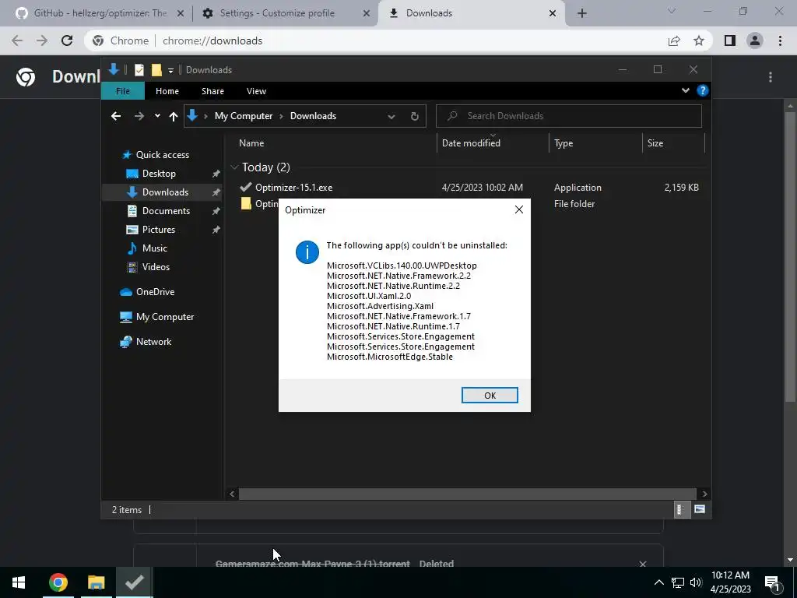Open a new Chrome tab
This screenshot has width=797, height=598.
(582, 13)
